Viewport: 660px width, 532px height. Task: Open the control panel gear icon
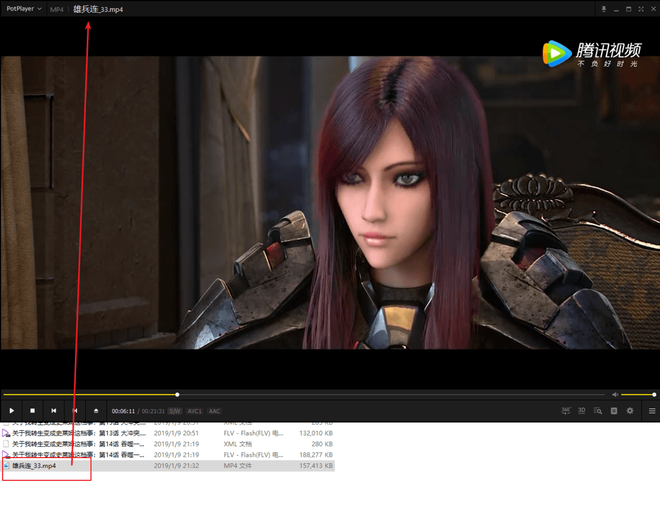coord(630,411)
